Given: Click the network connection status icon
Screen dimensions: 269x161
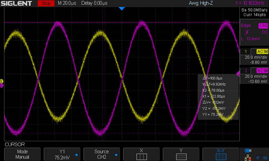Looking at the screenshot, I should [248, 157].
